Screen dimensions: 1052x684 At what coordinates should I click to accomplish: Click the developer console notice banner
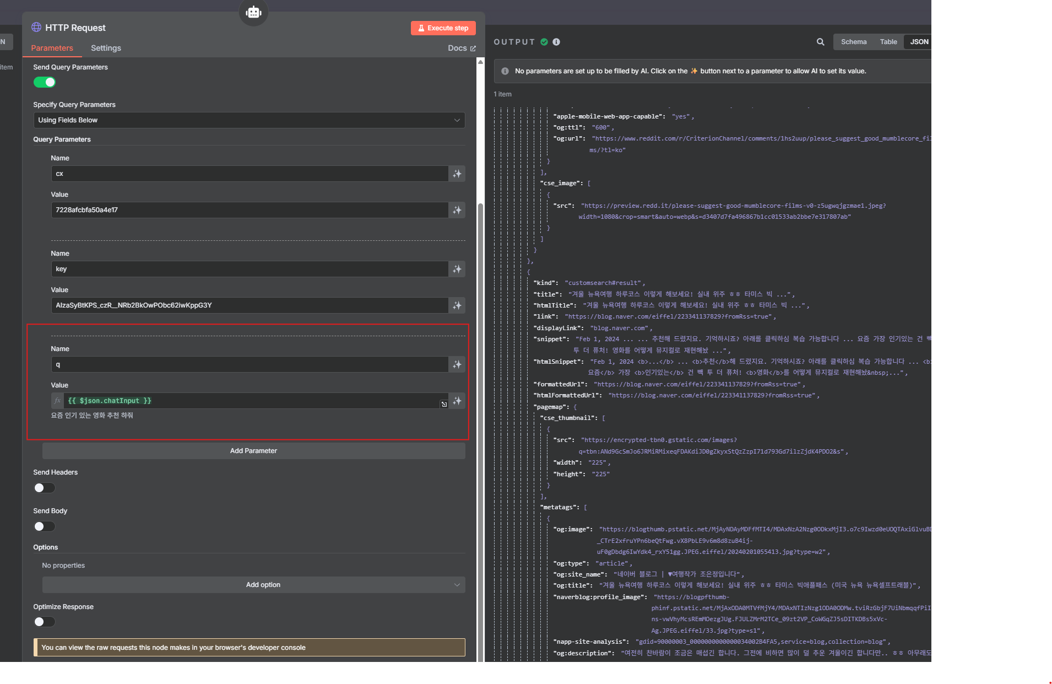250,648
